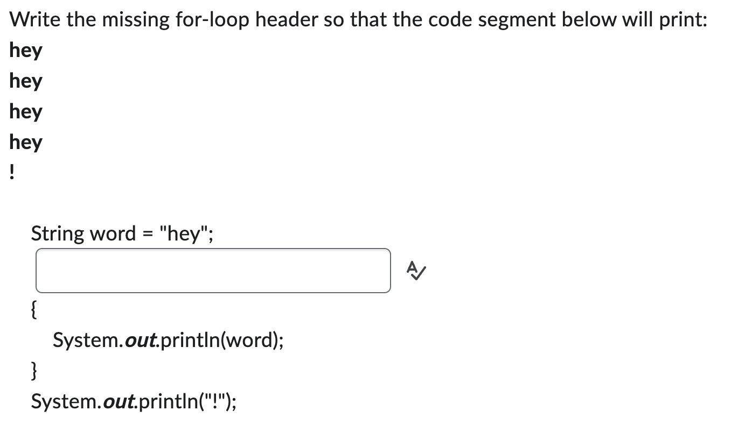Click the System.out.println(word) statement
The height and width of the screenshot is (439, 738).
(x=169, y=340)
